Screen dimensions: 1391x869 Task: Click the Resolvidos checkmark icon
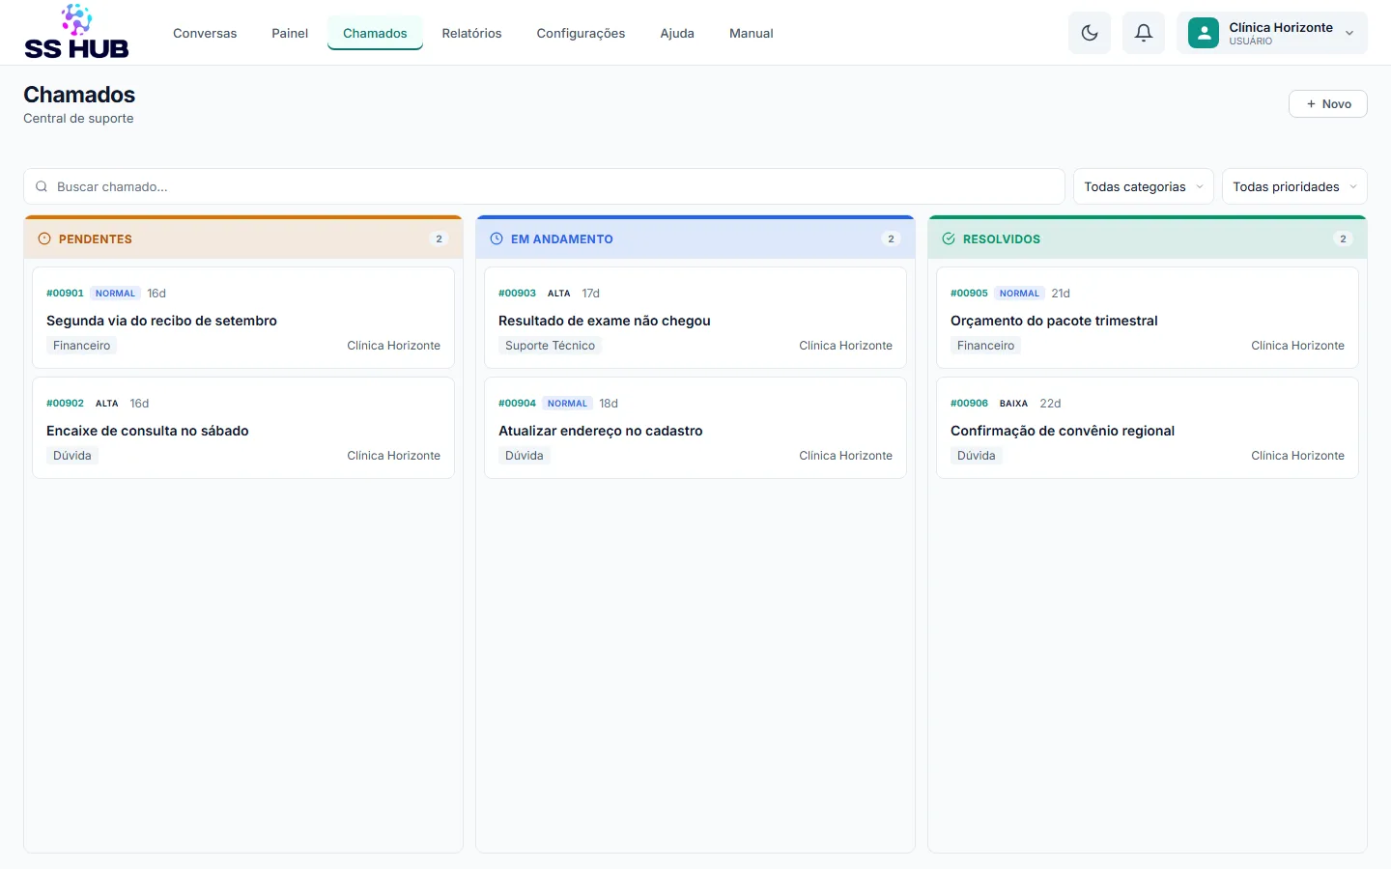click(x=949, y=238)
